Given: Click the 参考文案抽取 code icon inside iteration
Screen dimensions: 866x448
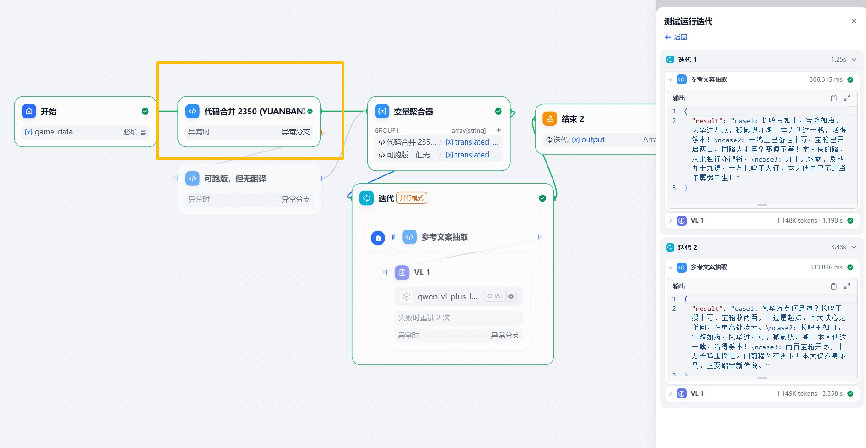Looking at the screenshot, I should [x=410, y=237].
